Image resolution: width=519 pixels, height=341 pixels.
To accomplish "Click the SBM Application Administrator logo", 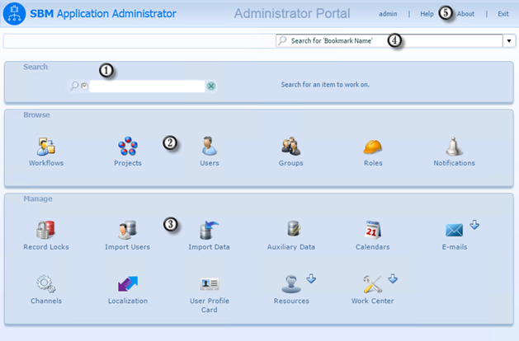I will coord(14,14).
